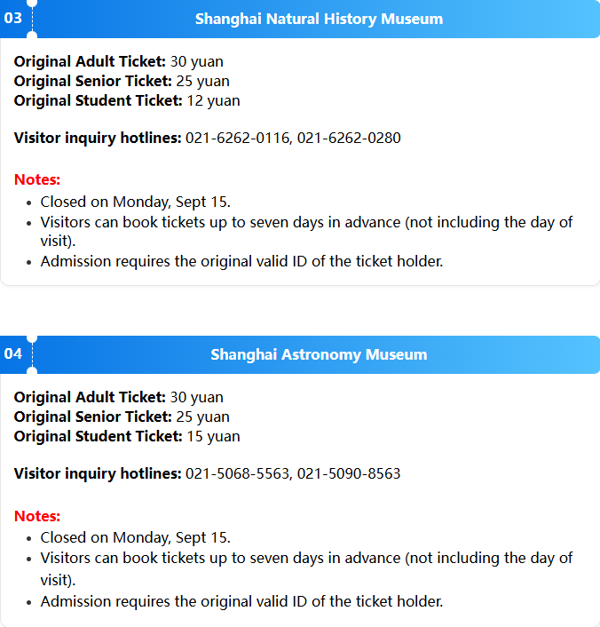
Task: Click hotline number 021-5090-8563
Action: tap(349, 473)
